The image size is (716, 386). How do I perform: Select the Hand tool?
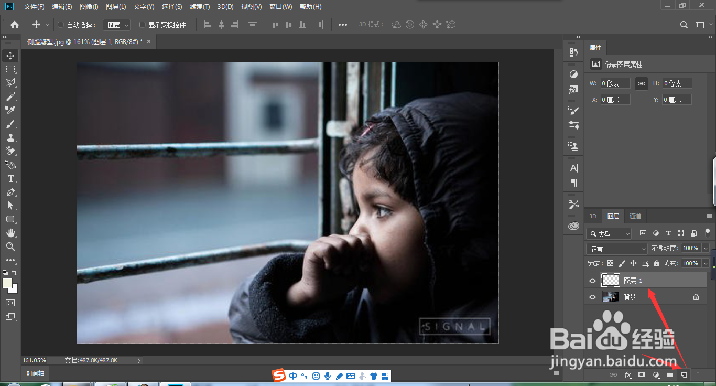[x=10, y=233]
